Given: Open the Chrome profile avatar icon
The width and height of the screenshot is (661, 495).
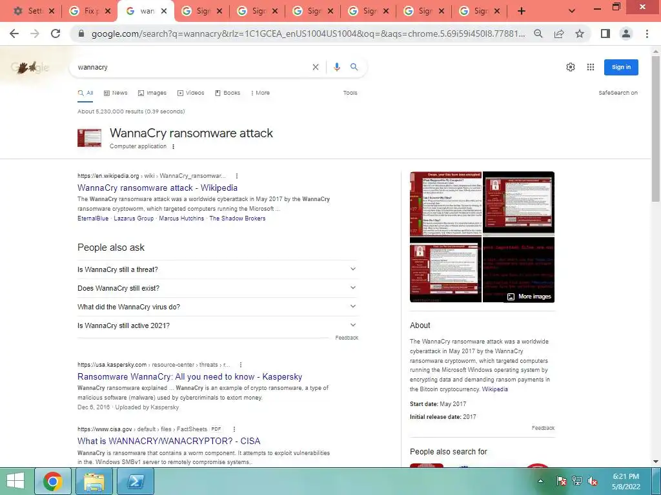Looking at the screenshot, I should [626, 34].
